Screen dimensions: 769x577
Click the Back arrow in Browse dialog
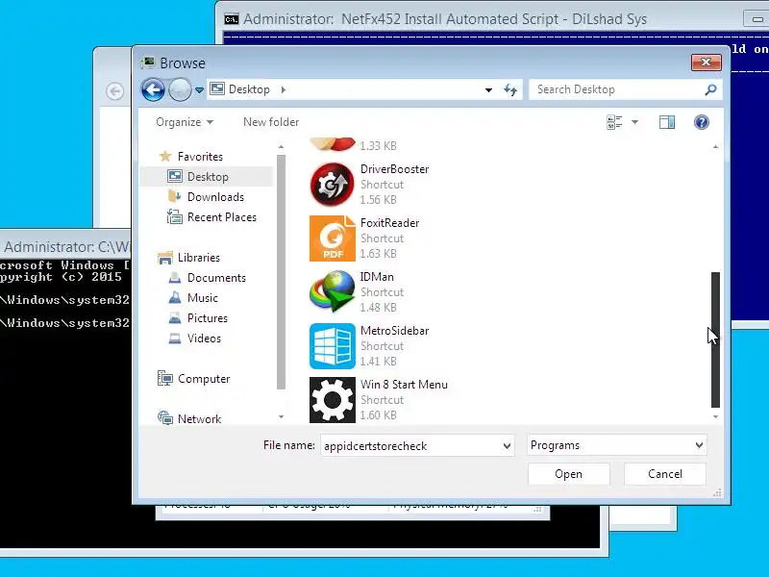pos(153,89)
